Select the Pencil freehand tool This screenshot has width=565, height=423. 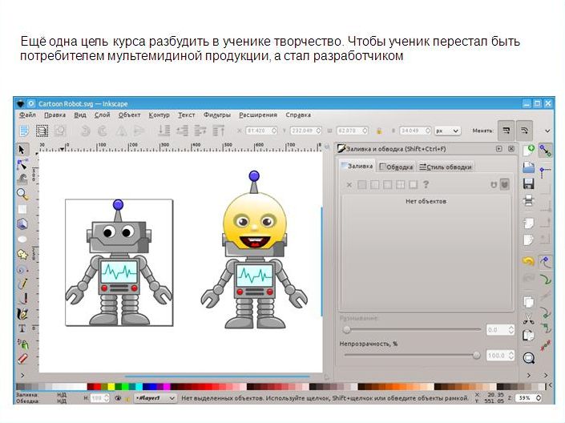[x=22, y=284]
